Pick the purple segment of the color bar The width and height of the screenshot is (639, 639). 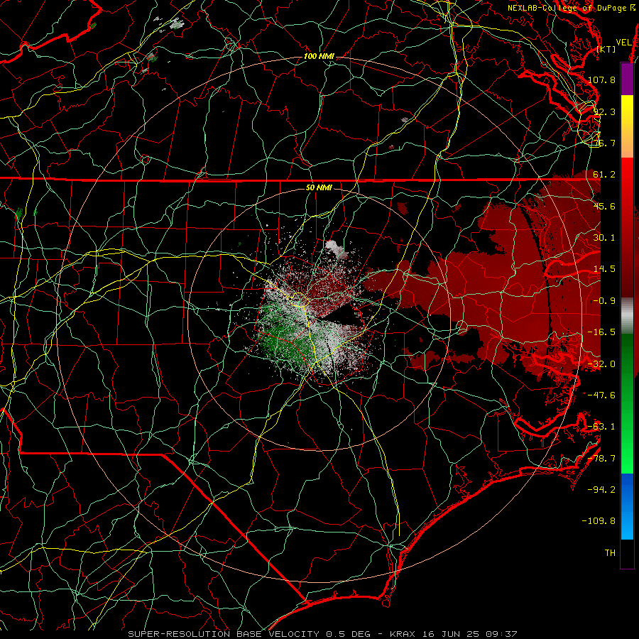(x=627, y=79)
